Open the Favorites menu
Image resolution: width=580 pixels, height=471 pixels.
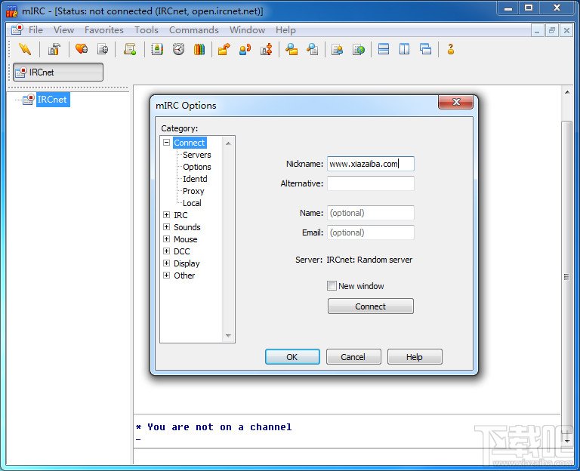coord(104,30)
